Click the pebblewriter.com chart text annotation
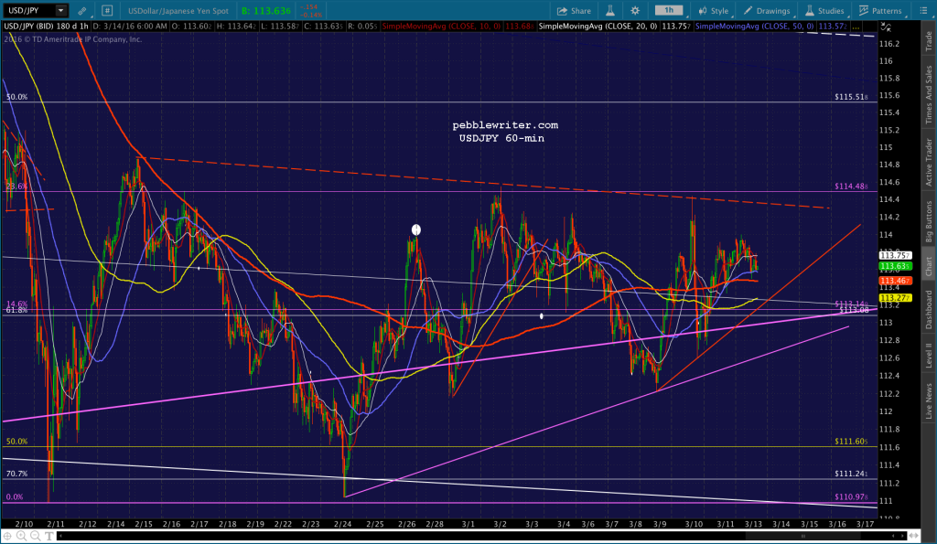The width and height of the screenshot is (937, 544). click(505, 125)
